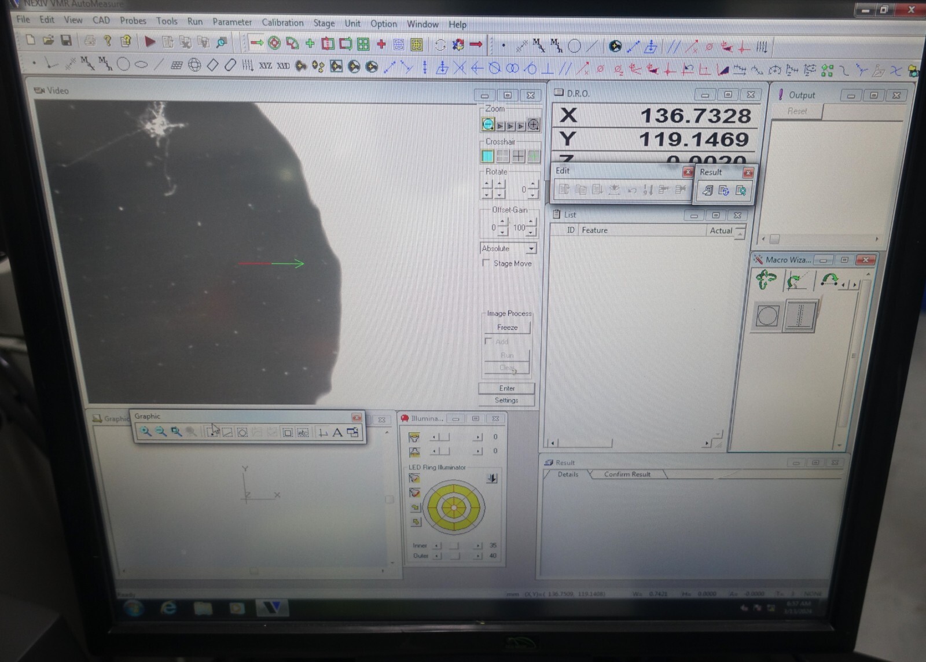Open the Absolute coordinate mode dropdown

[x=530, y=249]
